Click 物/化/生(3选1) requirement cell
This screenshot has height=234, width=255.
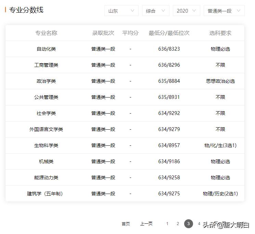[220, 145]
